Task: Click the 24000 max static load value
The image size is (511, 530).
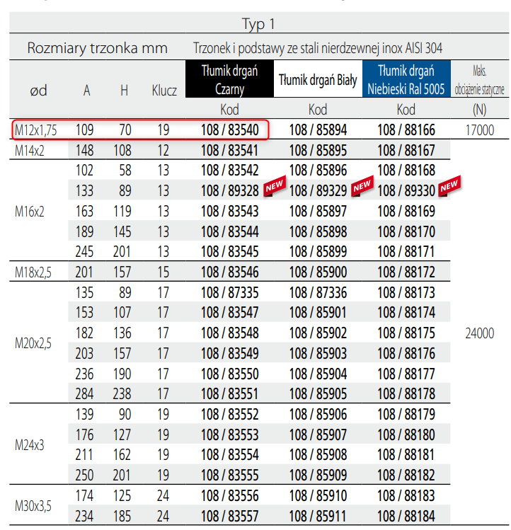Action: click(x=479, y=333)
